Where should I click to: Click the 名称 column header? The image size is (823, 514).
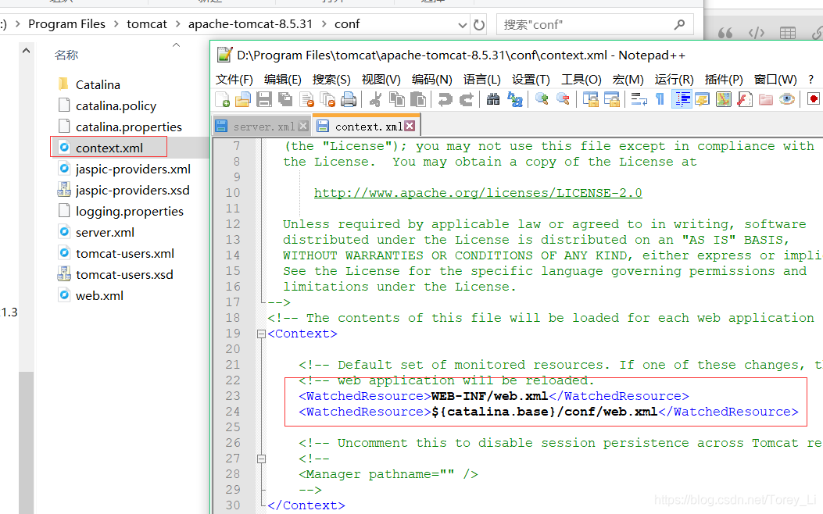66,55
